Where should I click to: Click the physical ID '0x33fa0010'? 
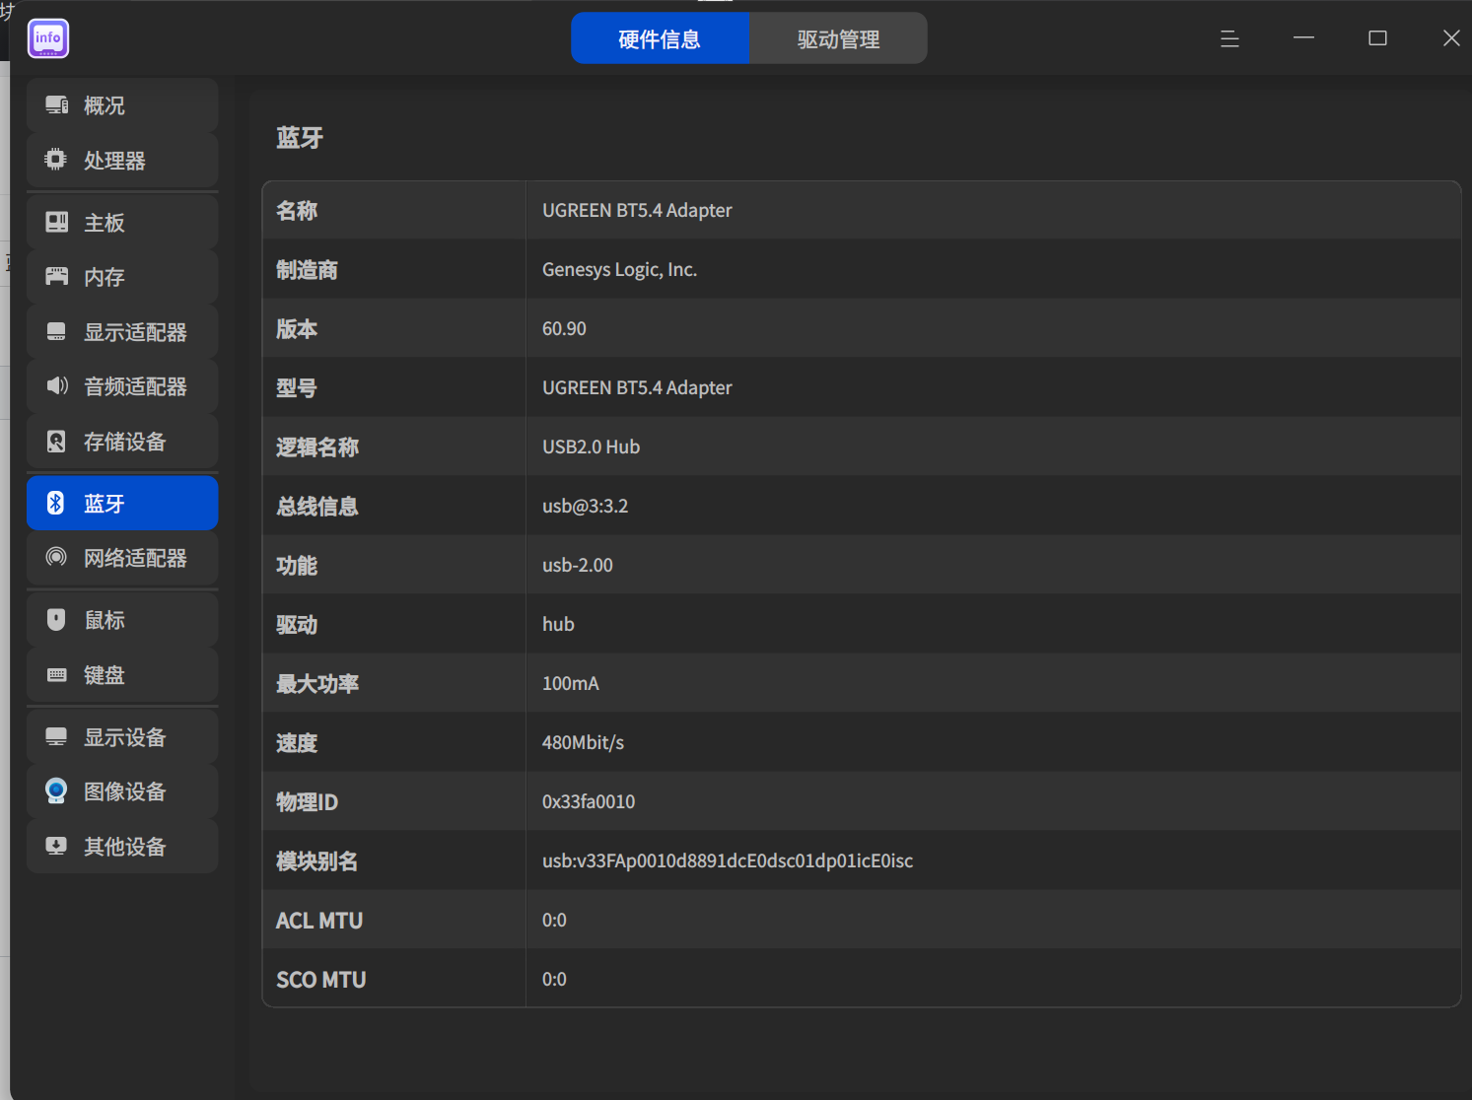coord(589,801)
